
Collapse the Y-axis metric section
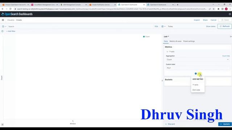click(x=167, y=52)
